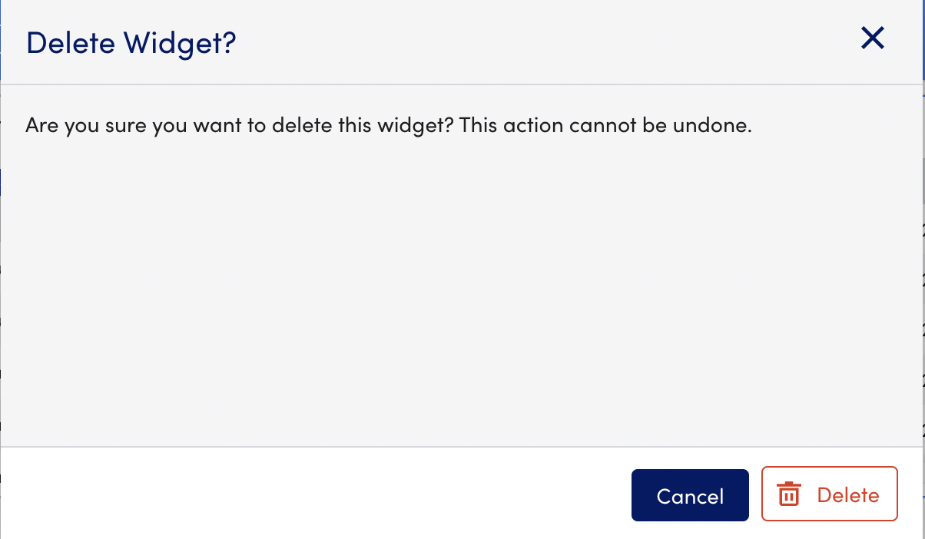Keep the widget by clicking Cancel
This screenshot has height=539, width=925.
point(690,495)
